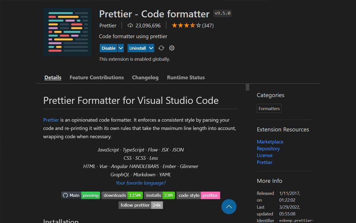Follow the 'Your favorite language?' link
356x223 pixels.
click(x=141, y=183)
